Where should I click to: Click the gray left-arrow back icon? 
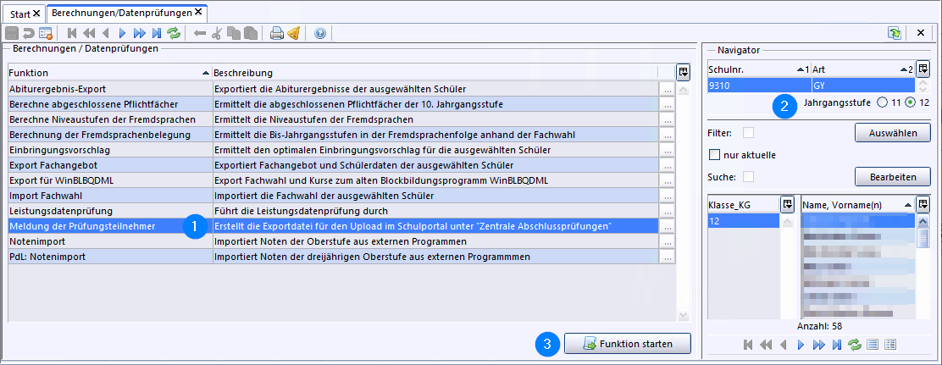coord(200,33)
